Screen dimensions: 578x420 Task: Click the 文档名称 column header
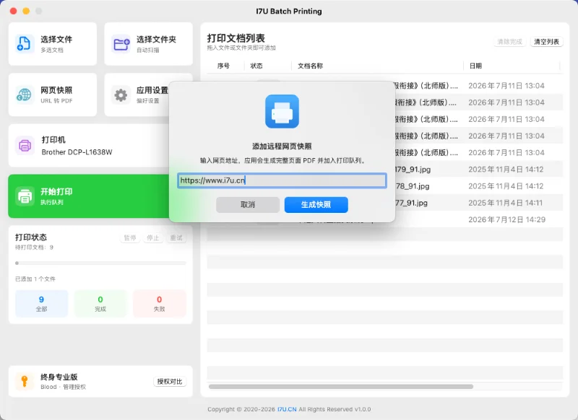[311, 66]
